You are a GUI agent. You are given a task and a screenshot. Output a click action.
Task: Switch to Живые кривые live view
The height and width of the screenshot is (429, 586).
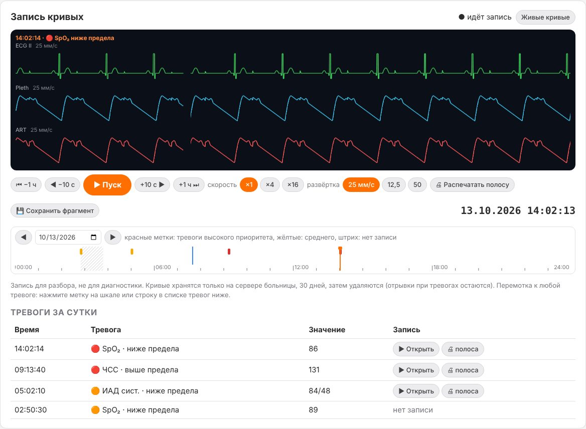(x=545, y=17)
